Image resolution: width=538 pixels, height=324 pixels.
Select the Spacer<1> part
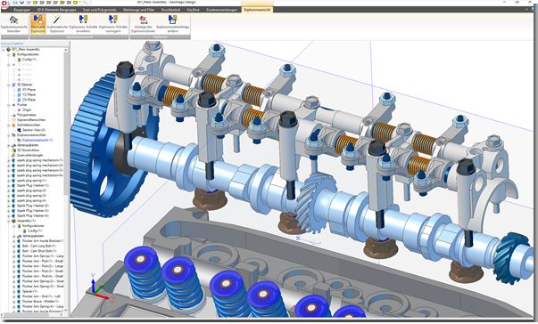click(29, 291)
